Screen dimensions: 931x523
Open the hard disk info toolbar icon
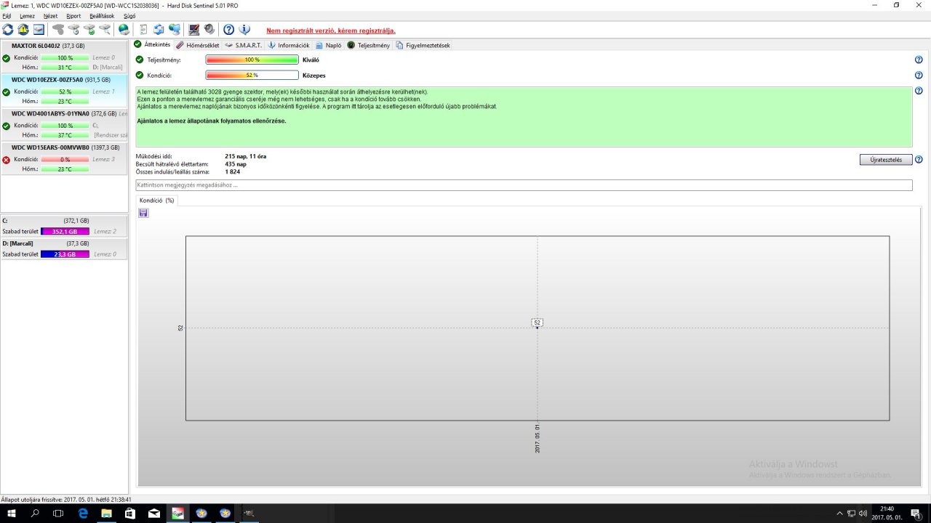click(x=39, y=30)
